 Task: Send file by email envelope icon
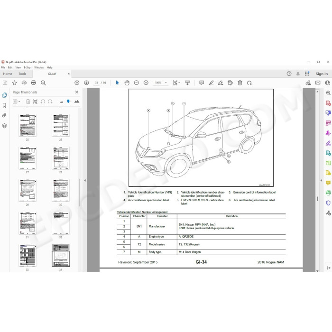(318, 83)
